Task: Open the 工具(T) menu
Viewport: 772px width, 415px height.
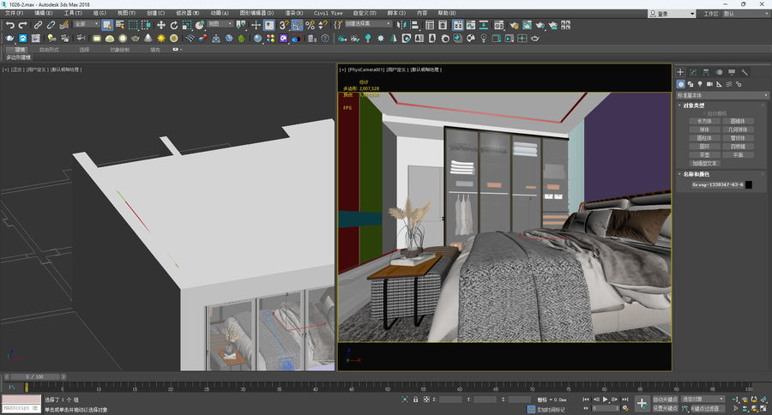Action: [73, 14]
